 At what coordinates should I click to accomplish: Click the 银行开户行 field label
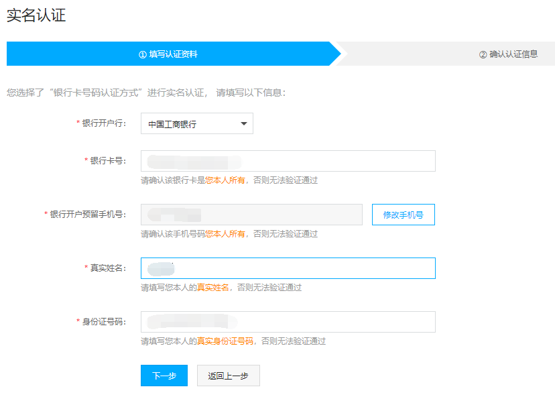[x=103, y=123]
